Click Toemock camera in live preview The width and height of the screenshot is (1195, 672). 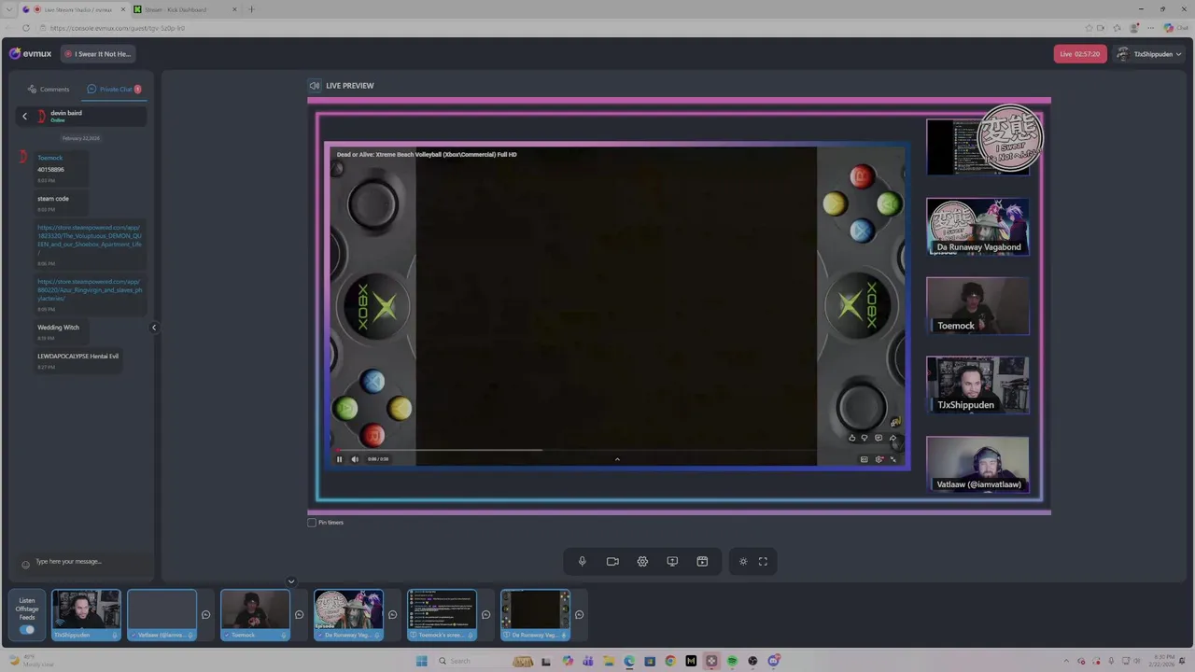[x=977, y=305]
